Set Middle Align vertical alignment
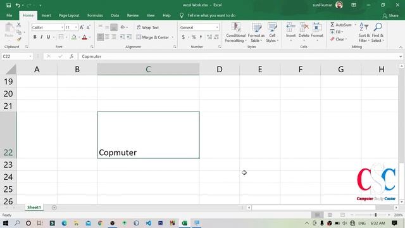This screenshot has height=228, width=405. tap(107, 27)
